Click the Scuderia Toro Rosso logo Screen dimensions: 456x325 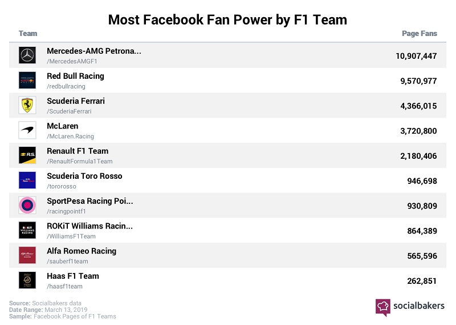pyautogui.click(x=27, y=180)
